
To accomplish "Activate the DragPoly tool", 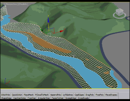I will 90,95.
